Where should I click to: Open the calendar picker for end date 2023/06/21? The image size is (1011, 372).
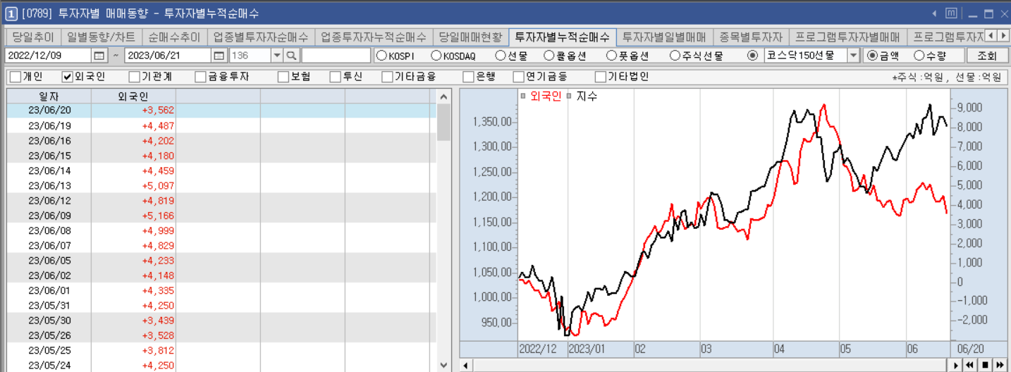click(219, 55)
